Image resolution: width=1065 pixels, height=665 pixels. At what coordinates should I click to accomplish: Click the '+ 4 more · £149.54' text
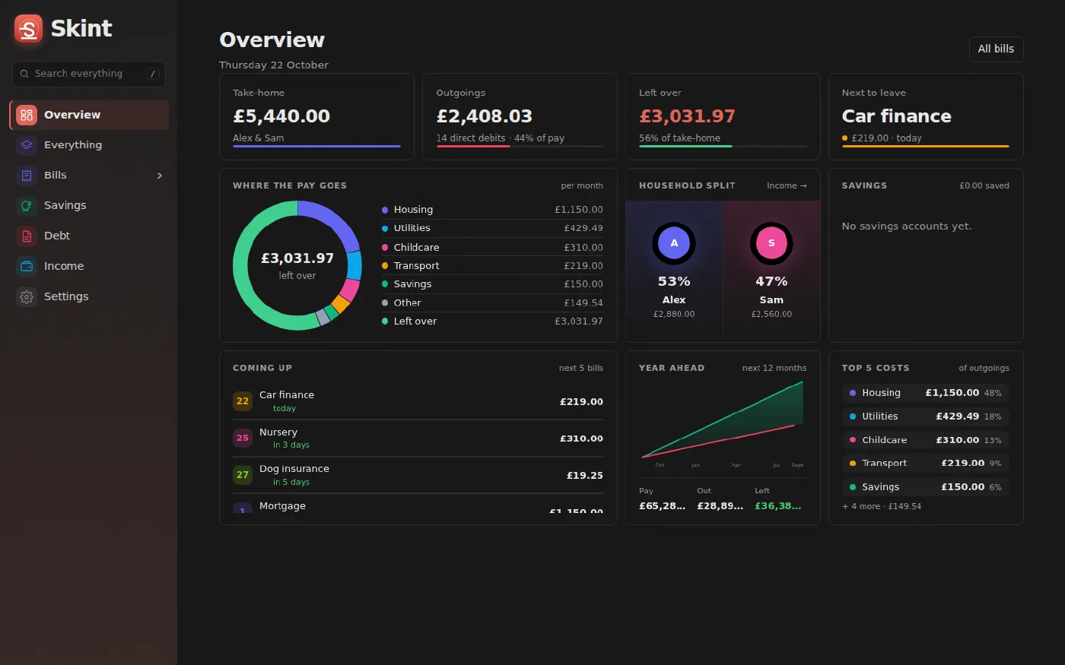[882, 506]
